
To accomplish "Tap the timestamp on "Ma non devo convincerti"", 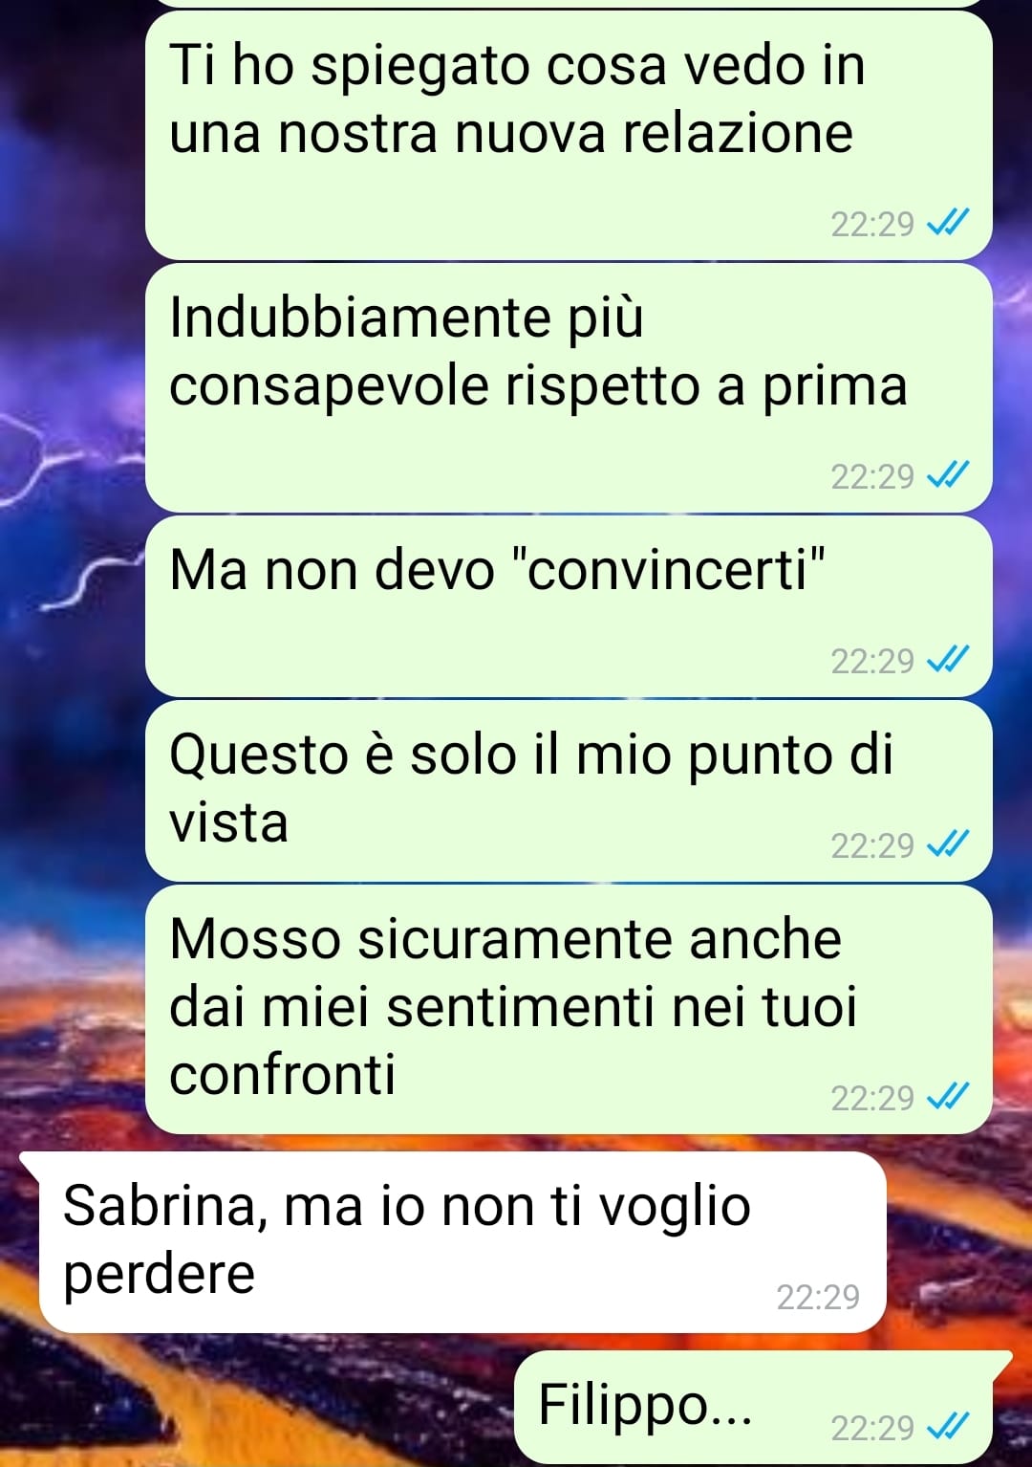I will 872,660.
